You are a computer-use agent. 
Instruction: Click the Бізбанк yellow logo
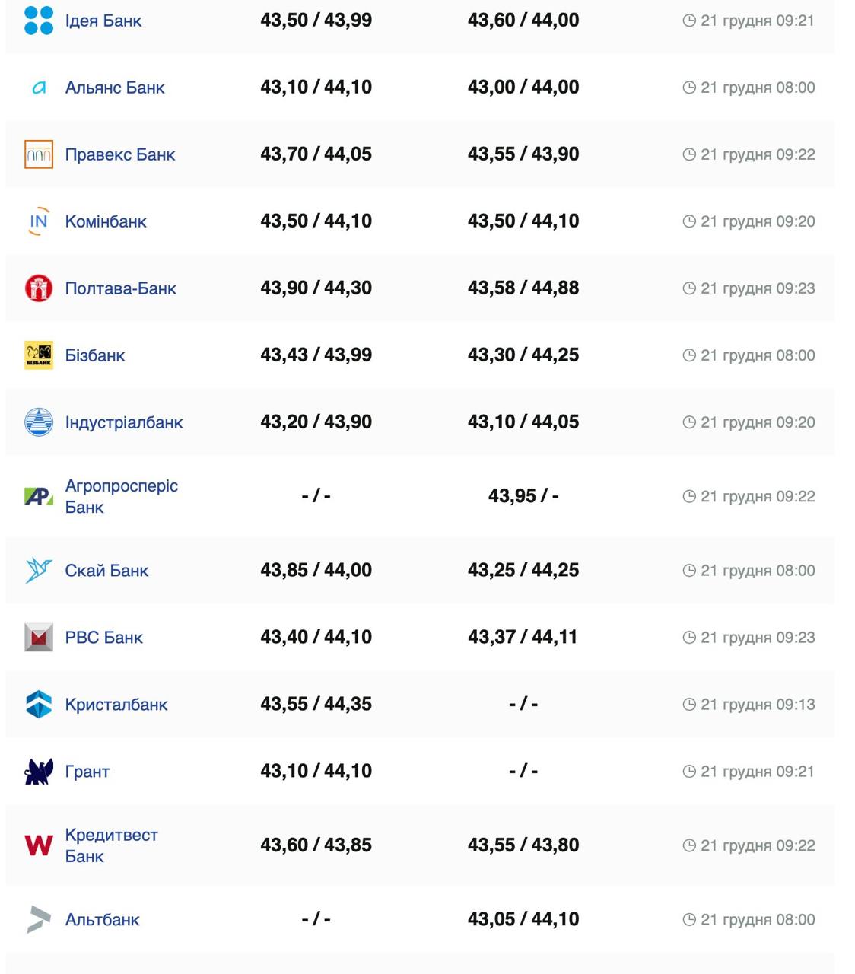tap(39, 355)
